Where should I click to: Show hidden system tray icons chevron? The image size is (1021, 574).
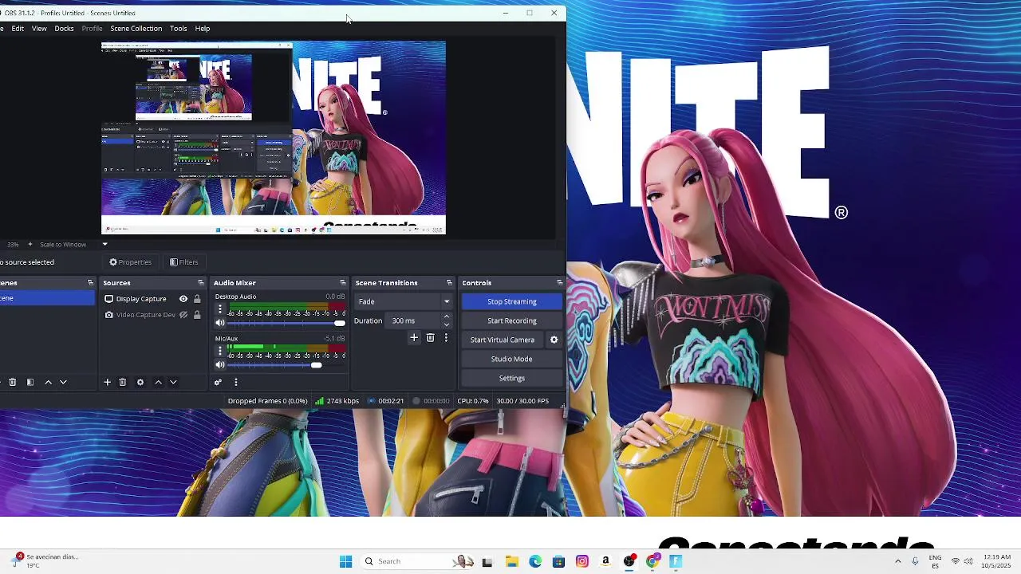[x=897, y=561]
